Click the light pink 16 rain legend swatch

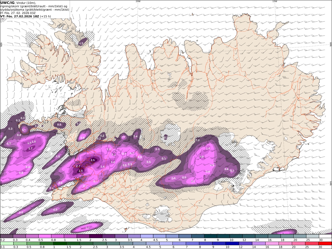click(272, 244)
